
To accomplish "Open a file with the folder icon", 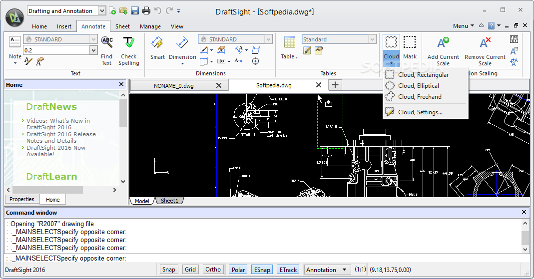I will (123, 11).
